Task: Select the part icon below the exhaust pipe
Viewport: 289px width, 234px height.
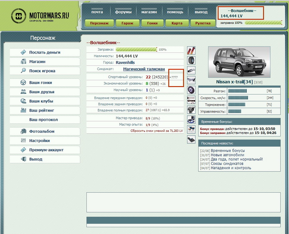Action: point(191,80)
